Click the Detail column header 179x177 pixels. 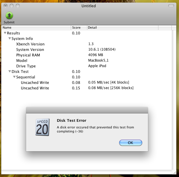(x=123, y=27)
